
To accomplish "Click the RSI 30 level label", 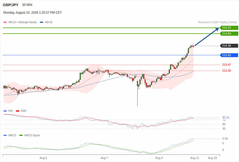I will 224,129.
